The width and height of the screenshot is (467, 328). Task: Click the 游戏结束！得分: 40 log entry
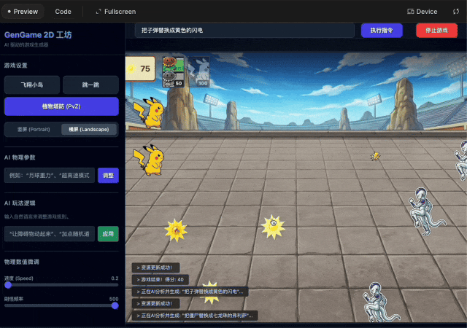161,279
